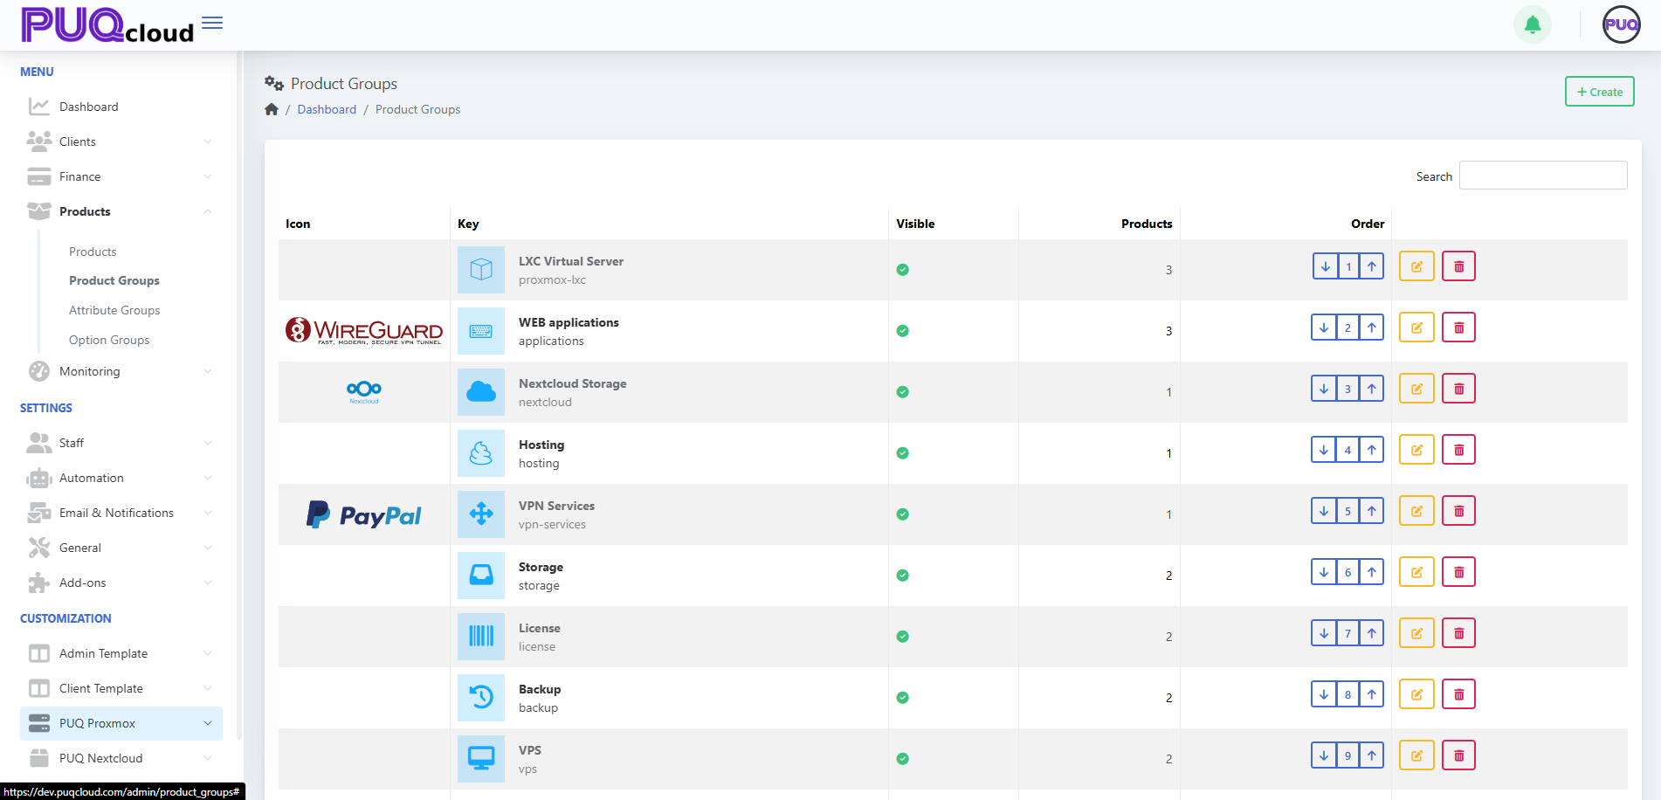Edit the Hosting group

pos(1416,450)
